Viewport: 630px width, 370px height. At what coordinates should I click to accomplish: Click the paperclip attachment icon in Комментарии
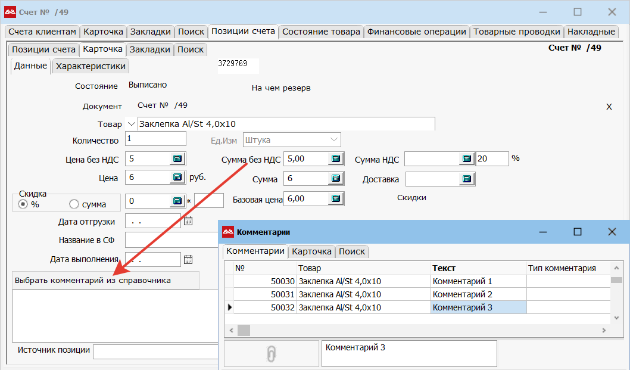click(271, 354)
